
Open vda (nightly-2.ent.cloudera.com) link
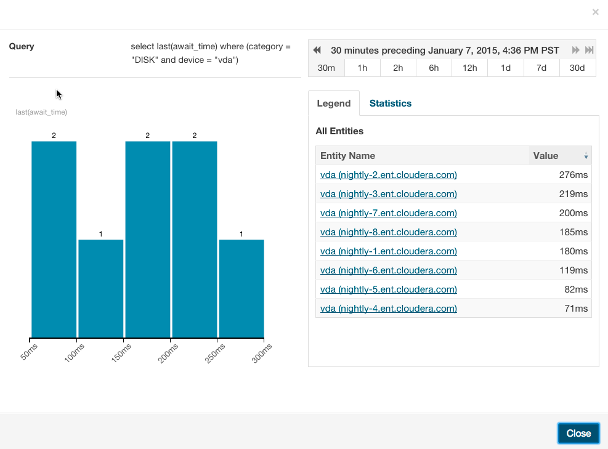pos(388,175)
